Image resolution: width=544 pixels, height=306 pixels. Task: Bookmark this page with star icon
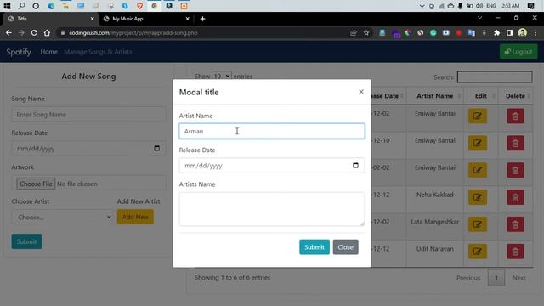pyautogui.click(x=366, y=33)
